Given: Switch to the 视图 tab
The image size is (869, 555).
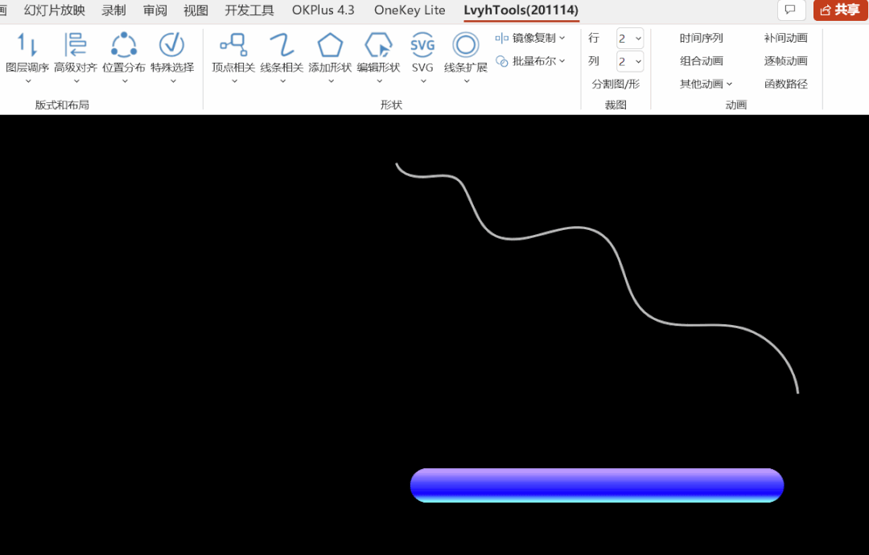Looking at the screenshot, I should 196,10.
